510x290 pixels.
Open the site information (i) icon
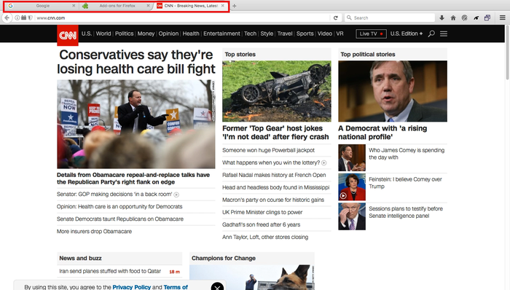click(17, 18)
